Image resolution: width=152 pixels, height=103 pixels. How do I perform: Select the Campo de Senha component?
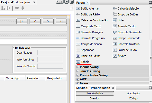tap(89, 44)
